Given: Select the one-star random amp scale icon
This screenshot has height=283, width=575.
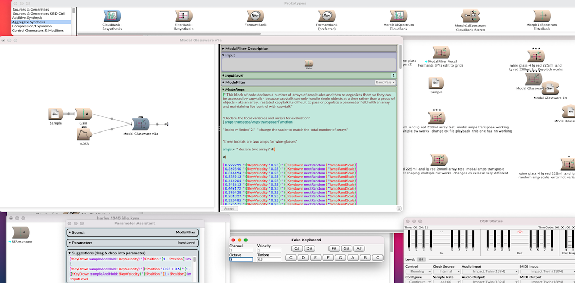Looking at the screenshot, I should (x=569, y=164).
